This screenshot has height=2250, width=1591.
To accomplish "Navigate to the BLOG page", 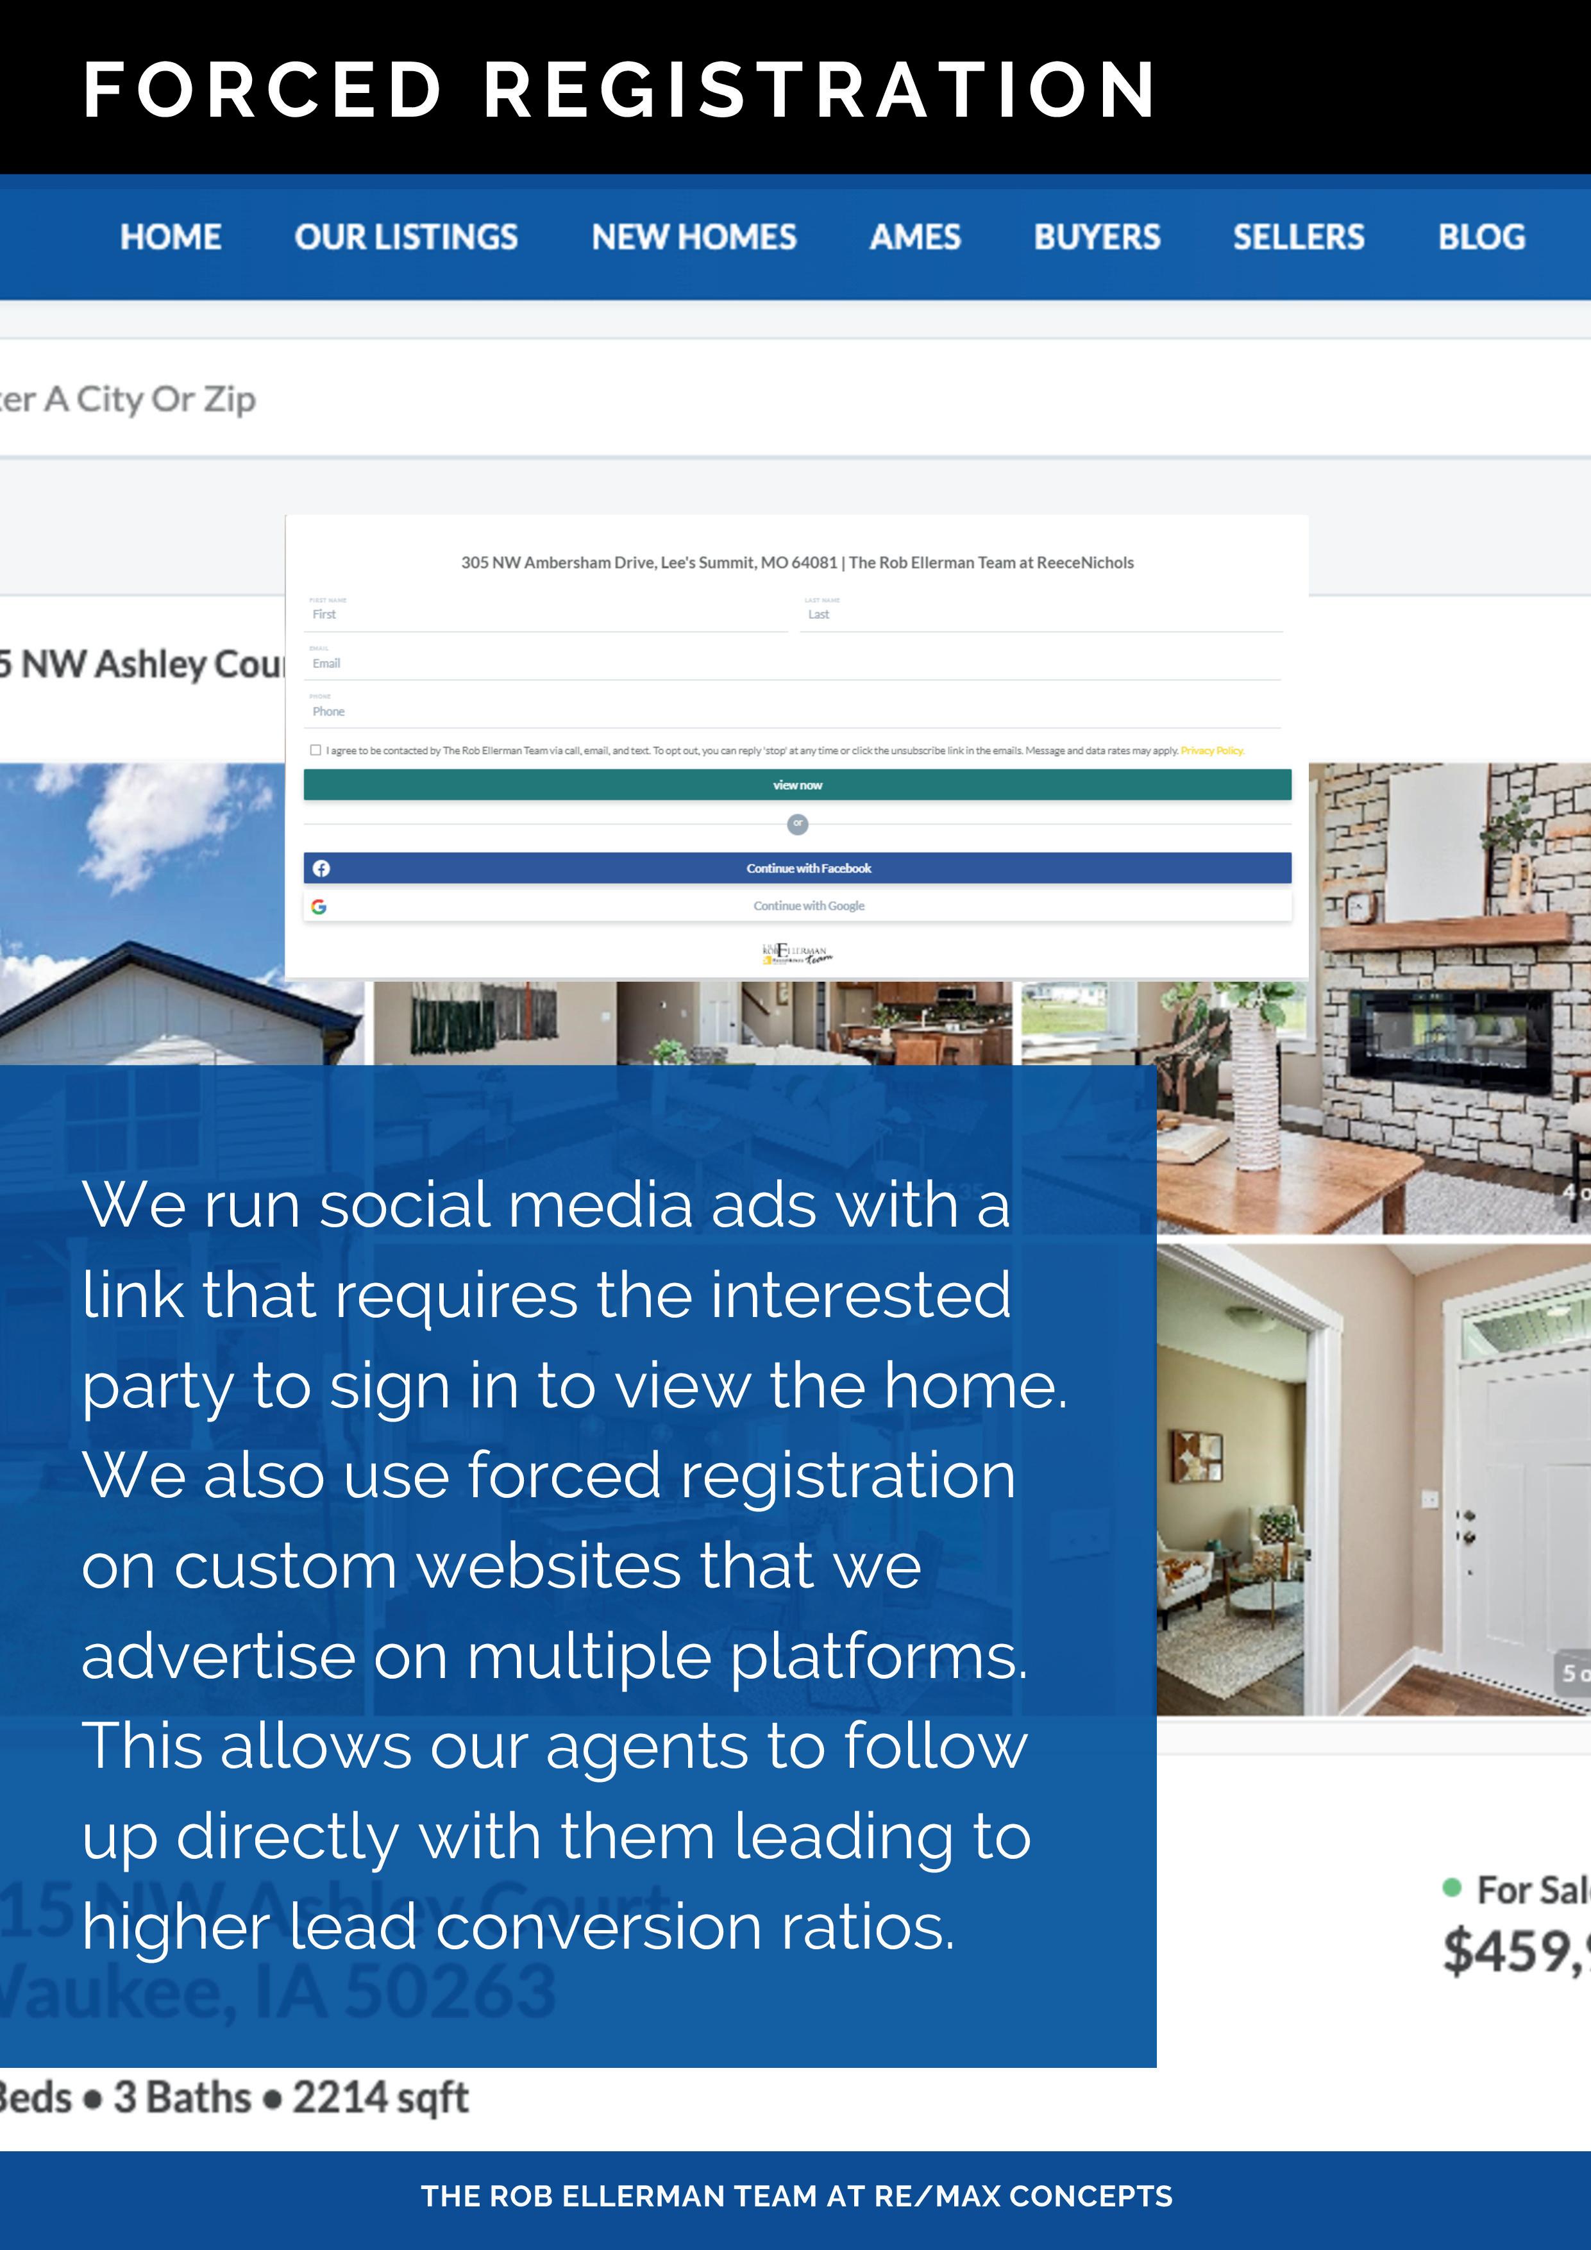I will point(1480,237).
